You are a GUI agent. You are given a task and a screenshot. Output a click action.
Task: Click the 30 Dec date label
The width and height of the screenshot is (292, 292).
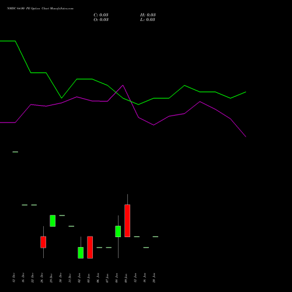[x=60, y=277]
